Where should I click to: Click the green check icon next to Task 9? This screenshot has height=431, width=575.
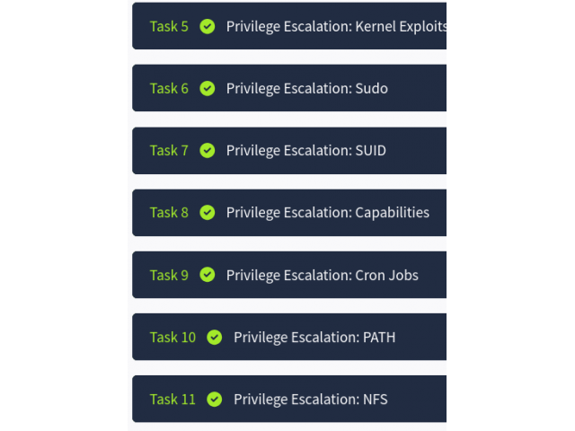(x=208, y=275)
